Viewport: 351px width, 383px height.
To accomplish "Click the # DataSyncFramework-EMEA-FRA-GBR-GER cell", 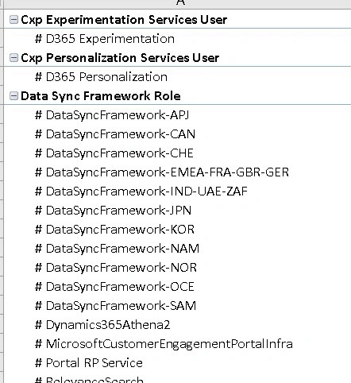I will 177,172.
